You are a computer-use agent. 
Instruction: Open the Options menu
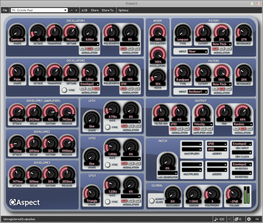(x=123, y=10)
